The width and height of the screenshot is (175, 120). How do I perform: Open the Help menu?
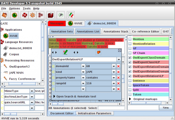point(36,8)
